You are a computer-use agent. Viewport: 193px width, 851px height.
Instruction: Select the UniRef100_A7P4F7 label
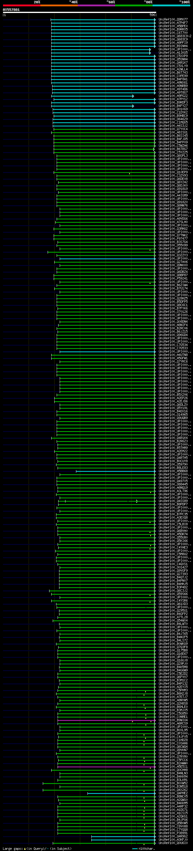tap(173, 23)
